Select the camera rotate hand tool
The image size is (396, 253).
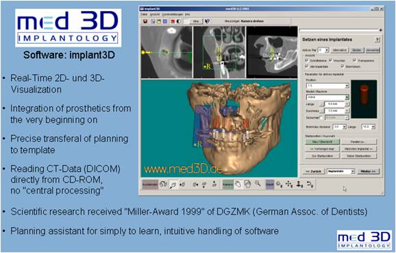coord(238,184)
